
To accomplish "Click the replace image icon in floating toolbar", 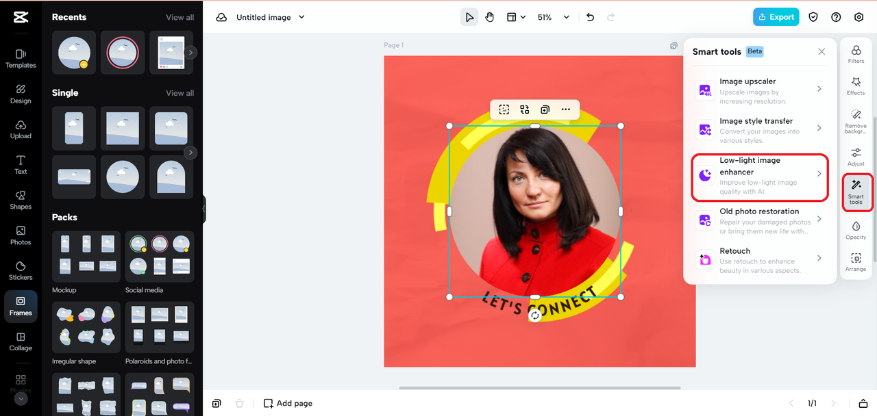I will click(525, 109).
